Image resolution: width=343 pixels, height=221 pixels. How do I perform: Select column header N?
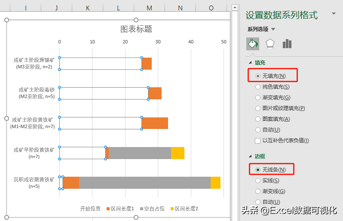coord(180,8)
